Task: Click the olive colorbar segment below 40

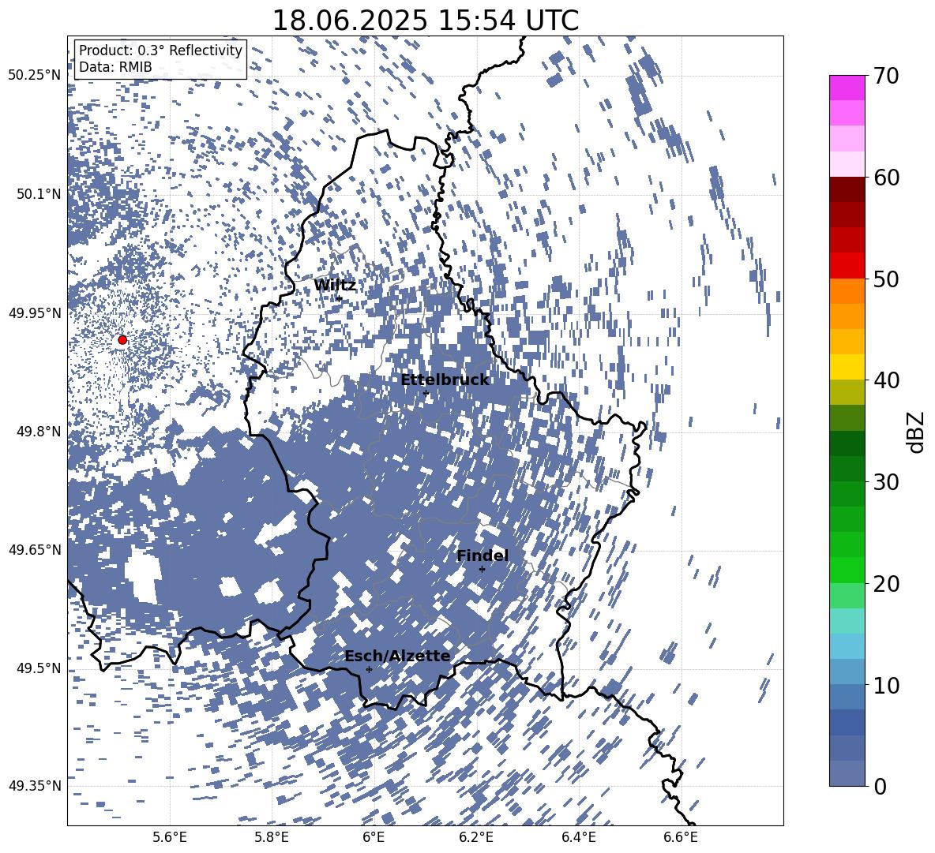Action: 847,392
